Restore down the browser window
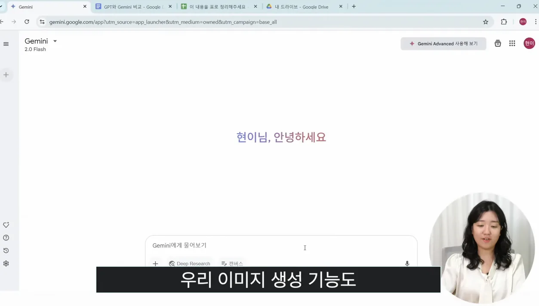The height and width of the screenshot is (306, 539). click(519, 6)
